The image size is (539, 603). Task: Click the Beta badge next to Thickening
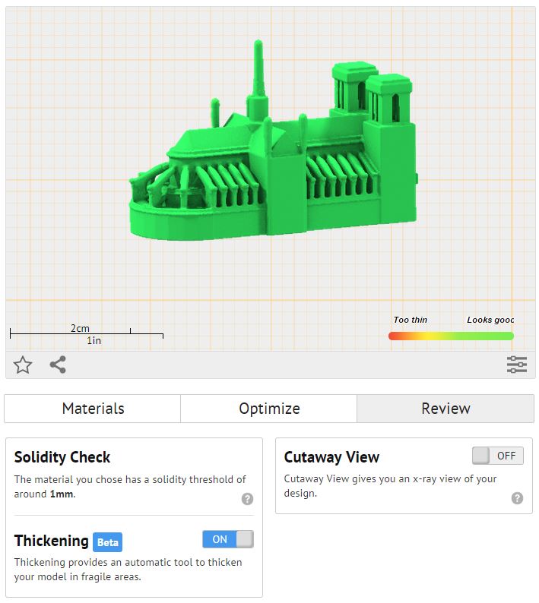[x=107, y=542]
